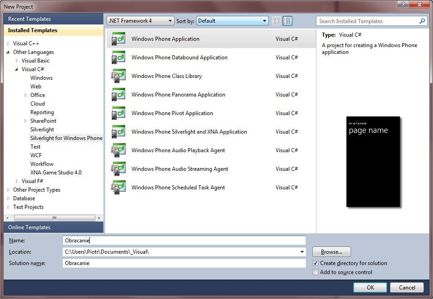433x299 pixels.
Task: Expand the Visual F# tree node
Action: click(17, 181)
